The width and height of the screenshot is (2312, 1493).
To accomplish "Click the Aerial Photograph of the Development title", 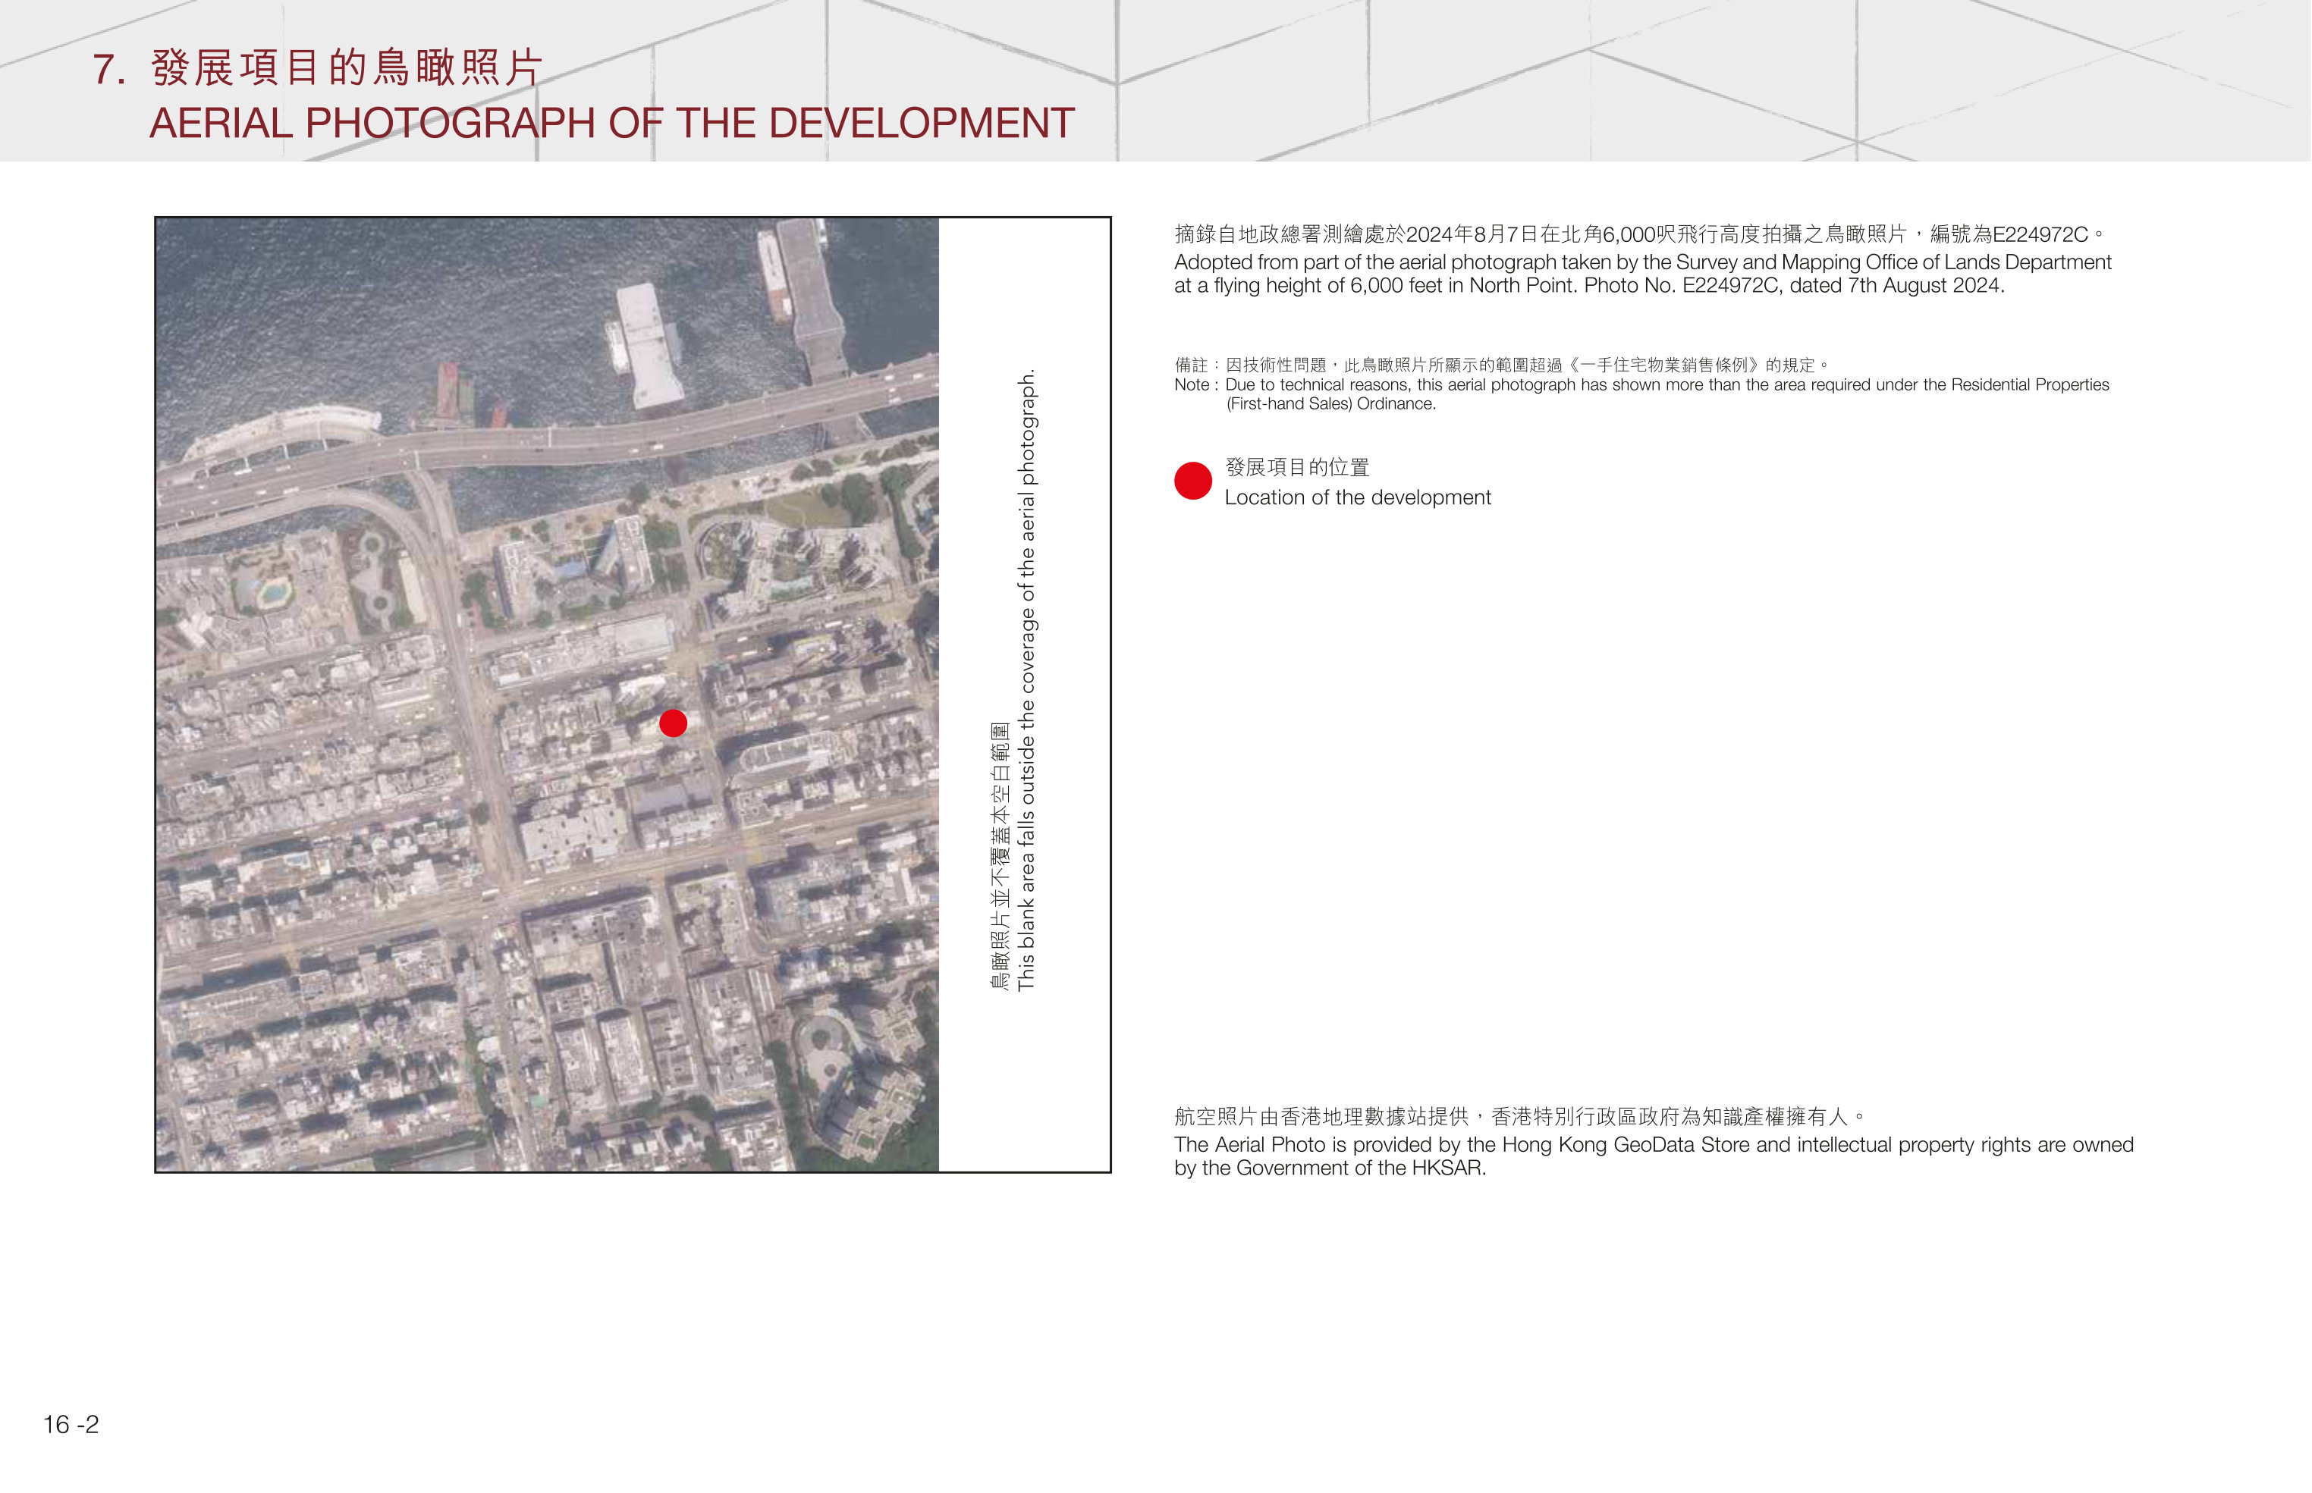I will pos(612,123).
